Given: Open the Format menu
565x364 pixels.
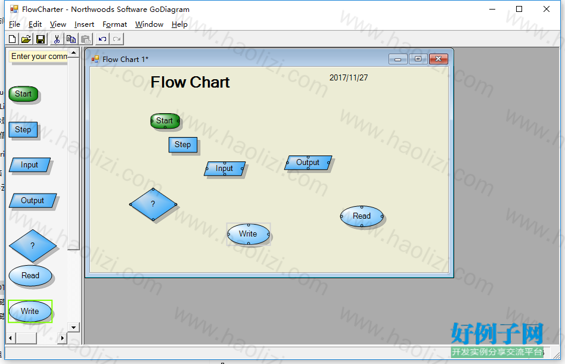Looking at the screenshot, I should [114, 24].
